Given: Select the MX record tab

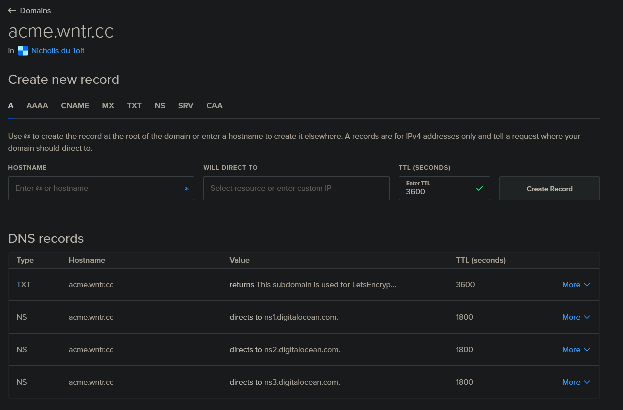Looking at the screenshot, I should click(108, 106).
